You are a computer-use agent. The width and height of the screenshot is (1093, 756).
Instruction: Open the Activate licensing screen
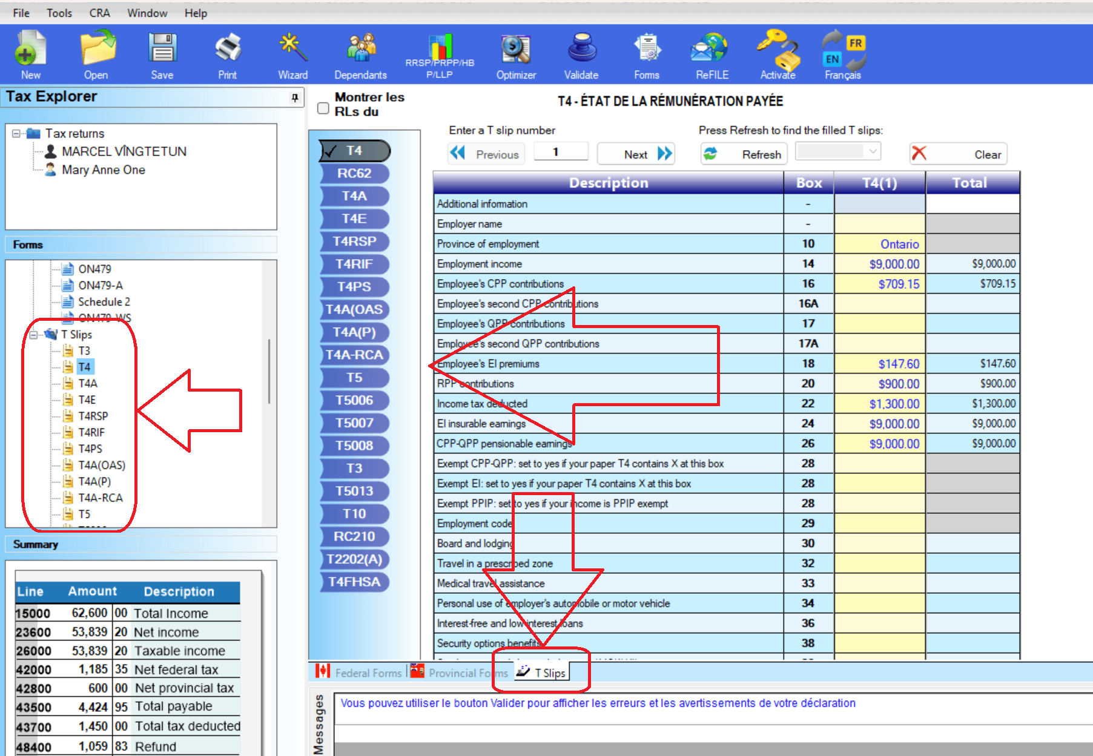(x=777, y=54)
